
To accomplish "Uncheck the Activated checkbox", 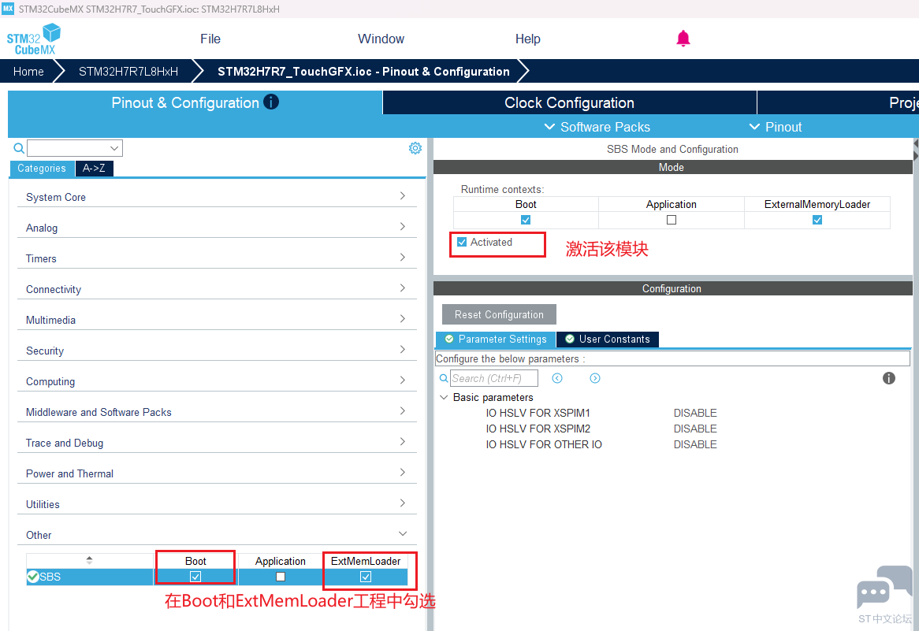I will 462,242.
